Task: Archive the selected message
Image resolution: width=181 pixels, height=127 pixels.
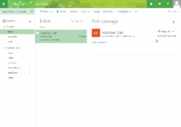Action: coord(74,11)
